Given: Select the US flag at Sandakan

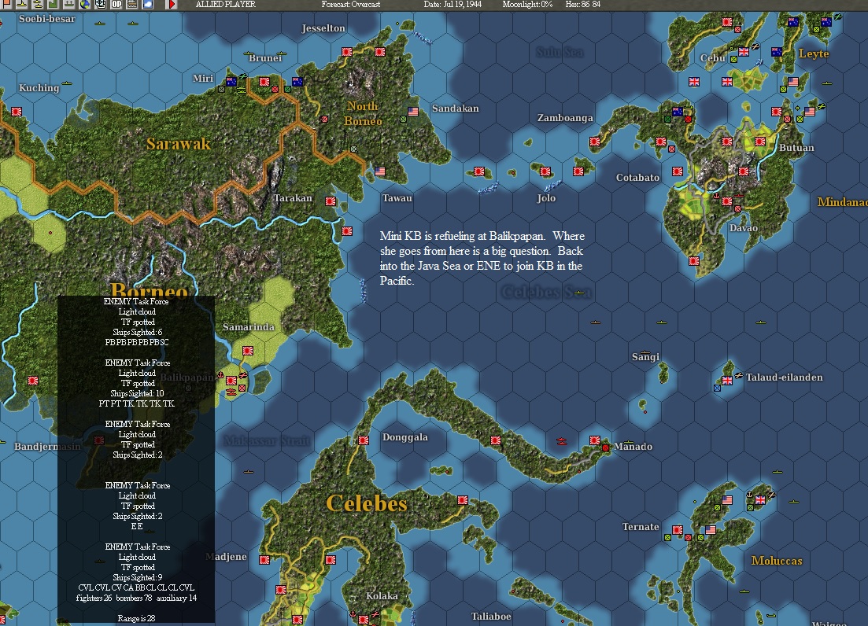Looking at the screenshot, I should [x=413, y=112].
